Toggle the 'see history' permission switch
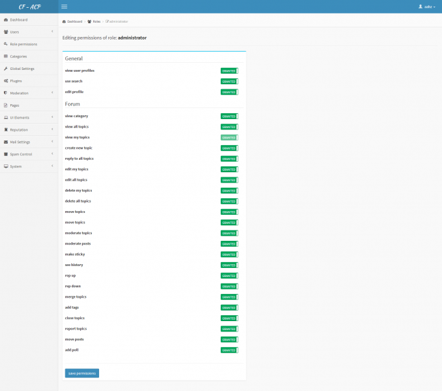Image resolution: width=442 pixels, height=391 pixels. click(x=230, y=265)
